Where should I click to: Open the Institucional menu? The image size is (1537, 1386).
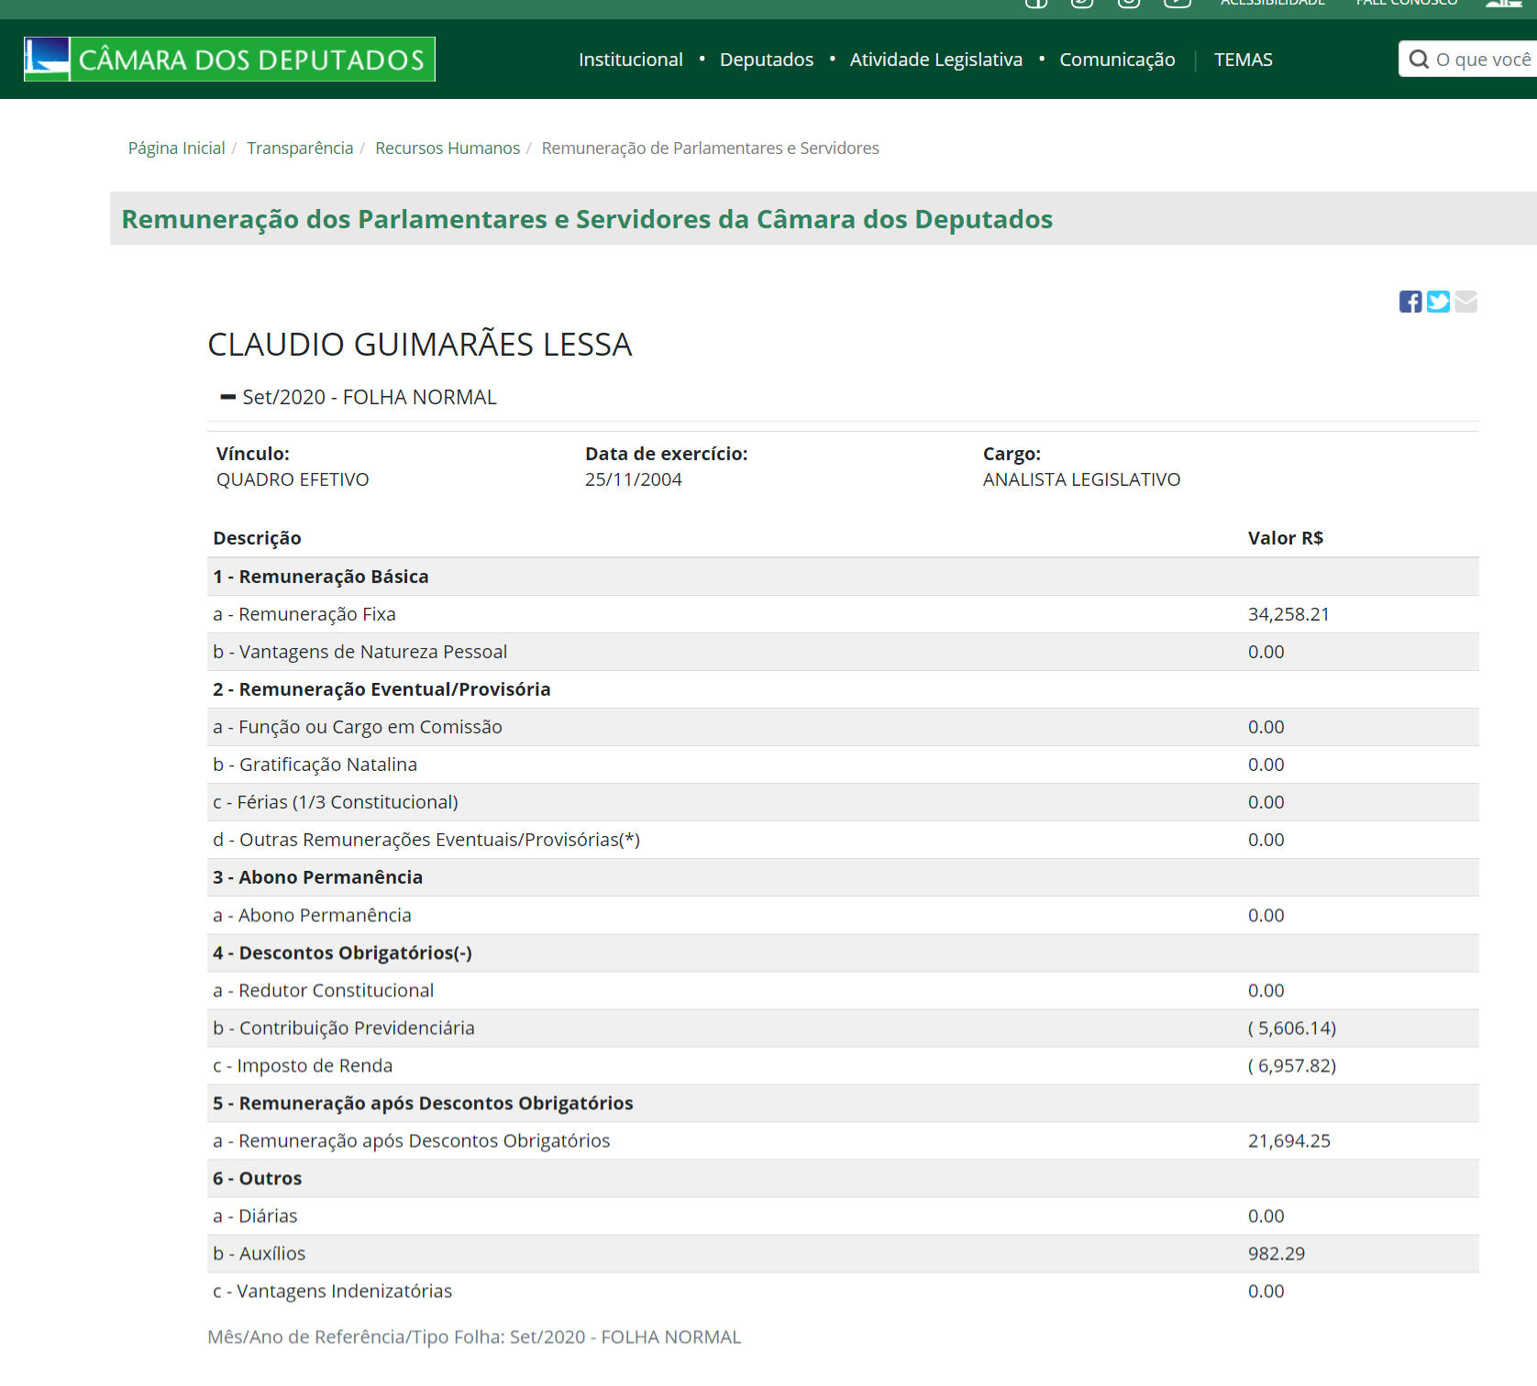(x=631, y=60)
